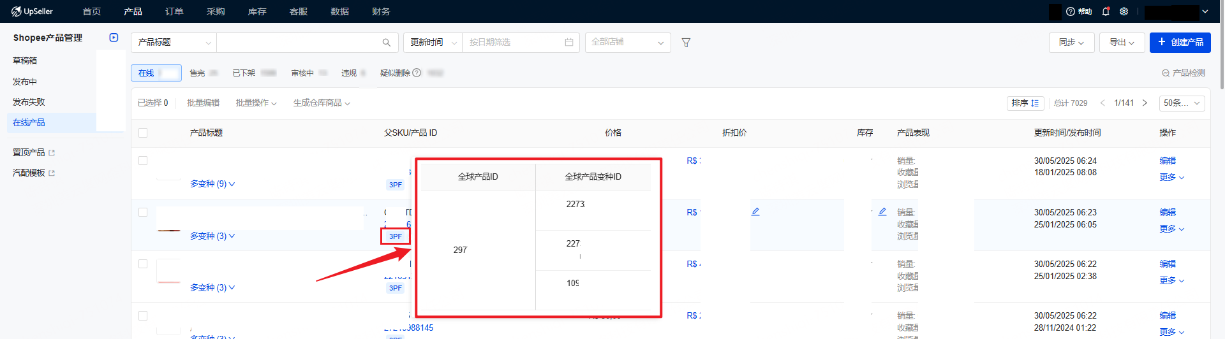
Task: Click stock pencil icon in 06:23 row
Action: (882, 212)
